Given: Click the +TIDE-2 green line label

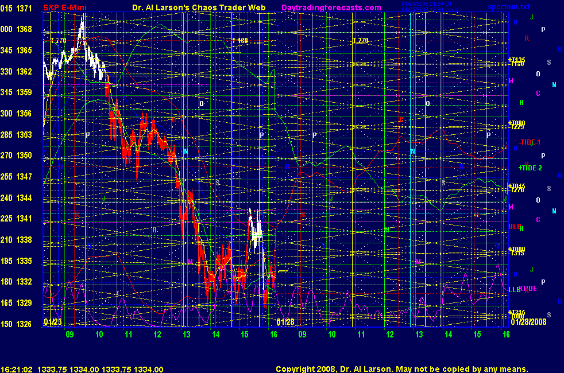Looking at the screenshot, I should (x=530, y=168).
